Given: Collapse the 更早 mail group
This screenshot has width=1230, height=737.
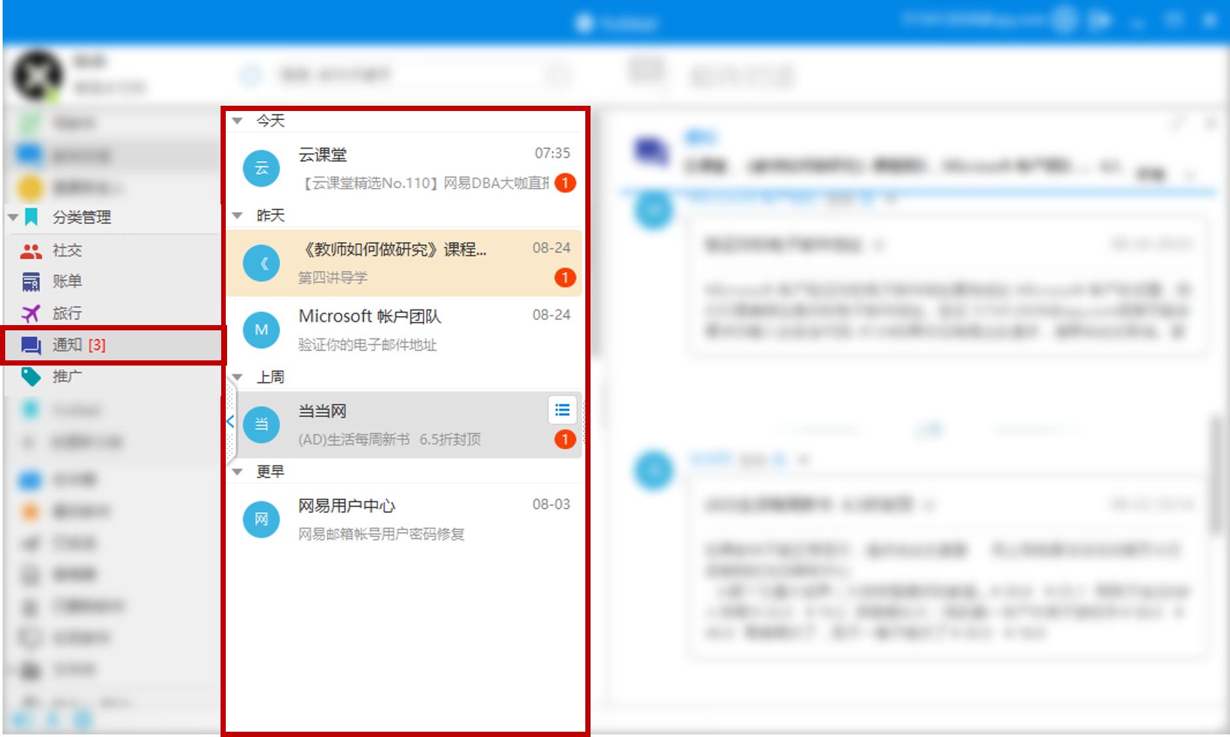Looking at the screenshot, I should pos(238,471).
